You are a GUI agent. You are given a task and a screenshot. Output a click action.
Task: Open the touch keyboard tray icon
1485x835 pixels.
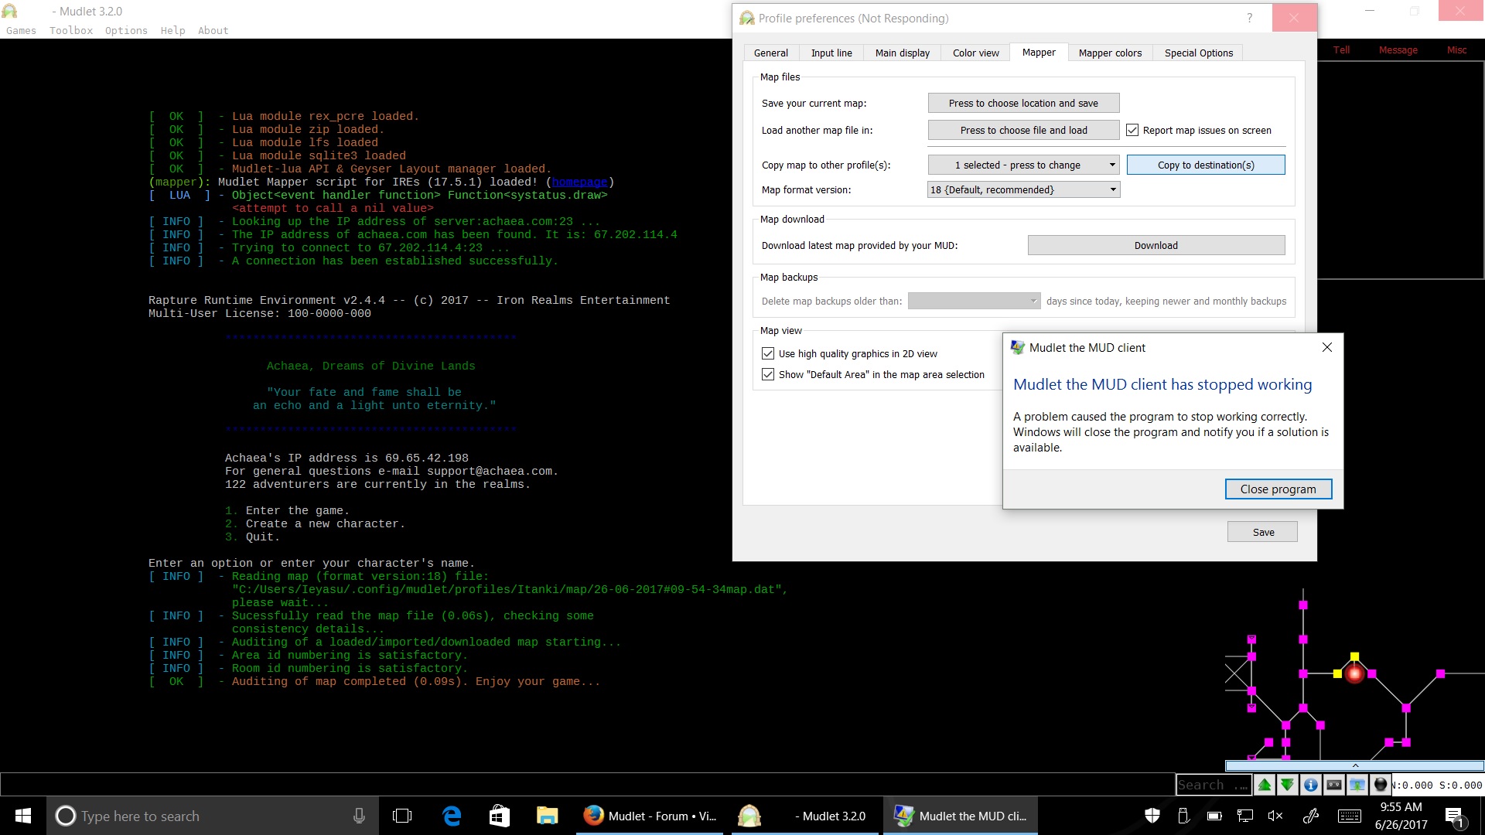coord(1350,816)
